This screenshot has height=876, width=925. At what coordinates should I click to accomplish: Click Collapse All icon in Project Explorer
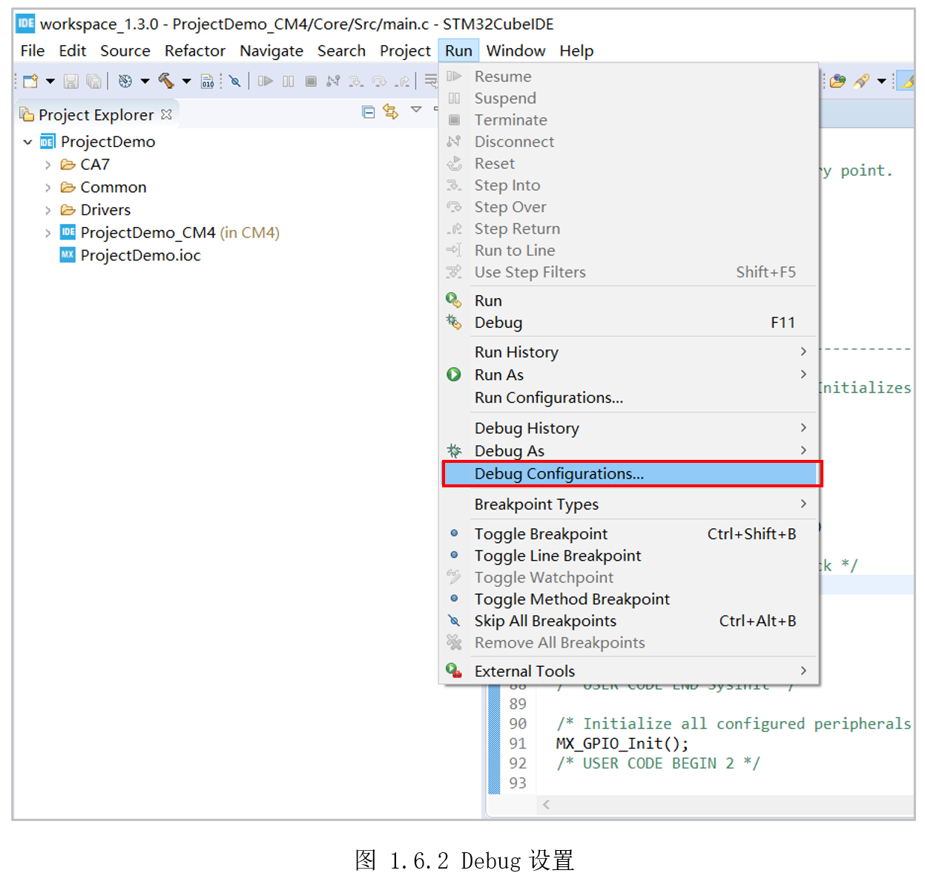tap(368, 112)
